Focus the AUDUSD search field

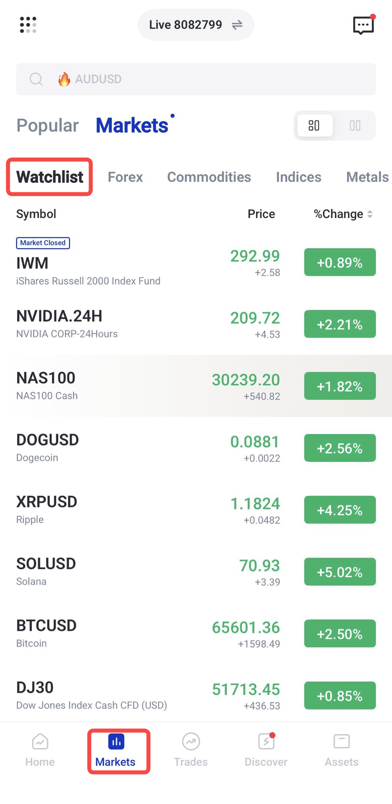(196, 79)
